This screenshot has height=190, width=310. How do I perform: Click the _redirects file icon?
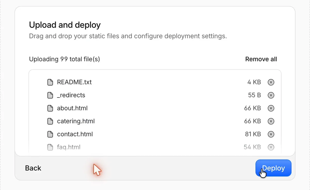click(50, 95)
